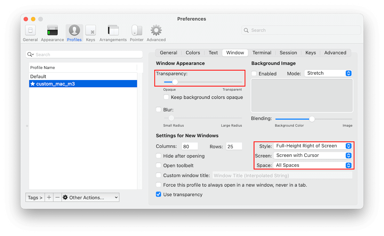Select the Default profile
Viewport: 384px width, 236px height.
[x=83, y=77]
